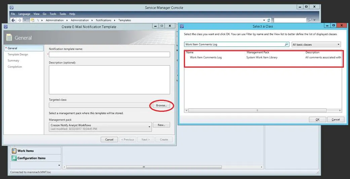Click the class list horizontal scrollbar
Viewport: 350px width, 179px height.
click(x=257, y=110)
